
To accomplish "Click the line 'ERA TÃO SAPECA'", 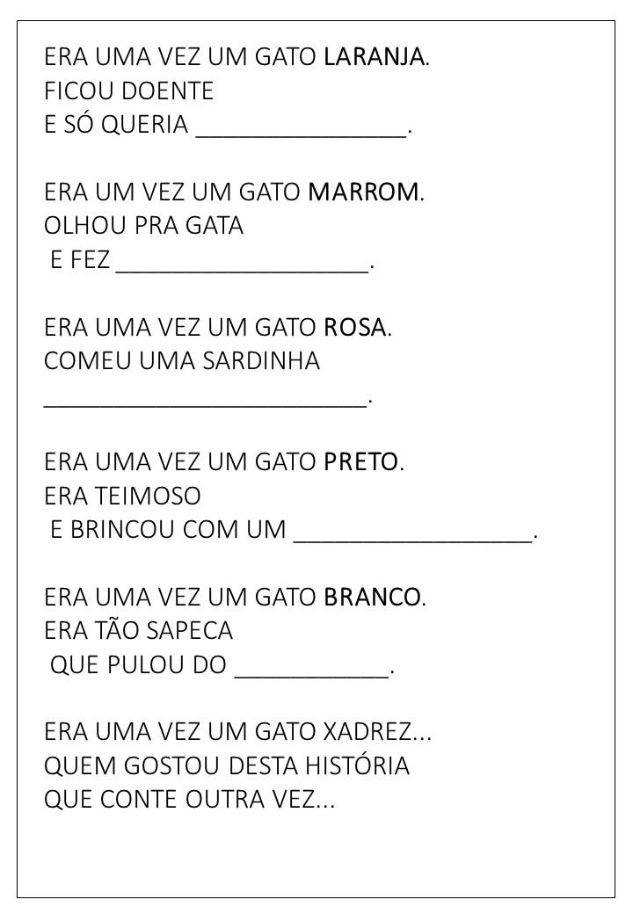I will [x=138, y=631].
